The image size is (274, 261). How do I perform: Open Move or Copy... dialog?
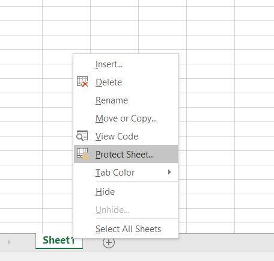pyautogui.click(x=126, y=118)
